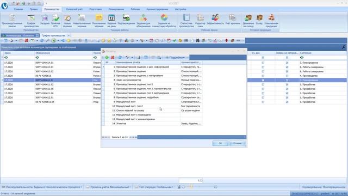The image size is (348, 196).
Task: Open Эффективность icon
Action: (x=215, y=20)
